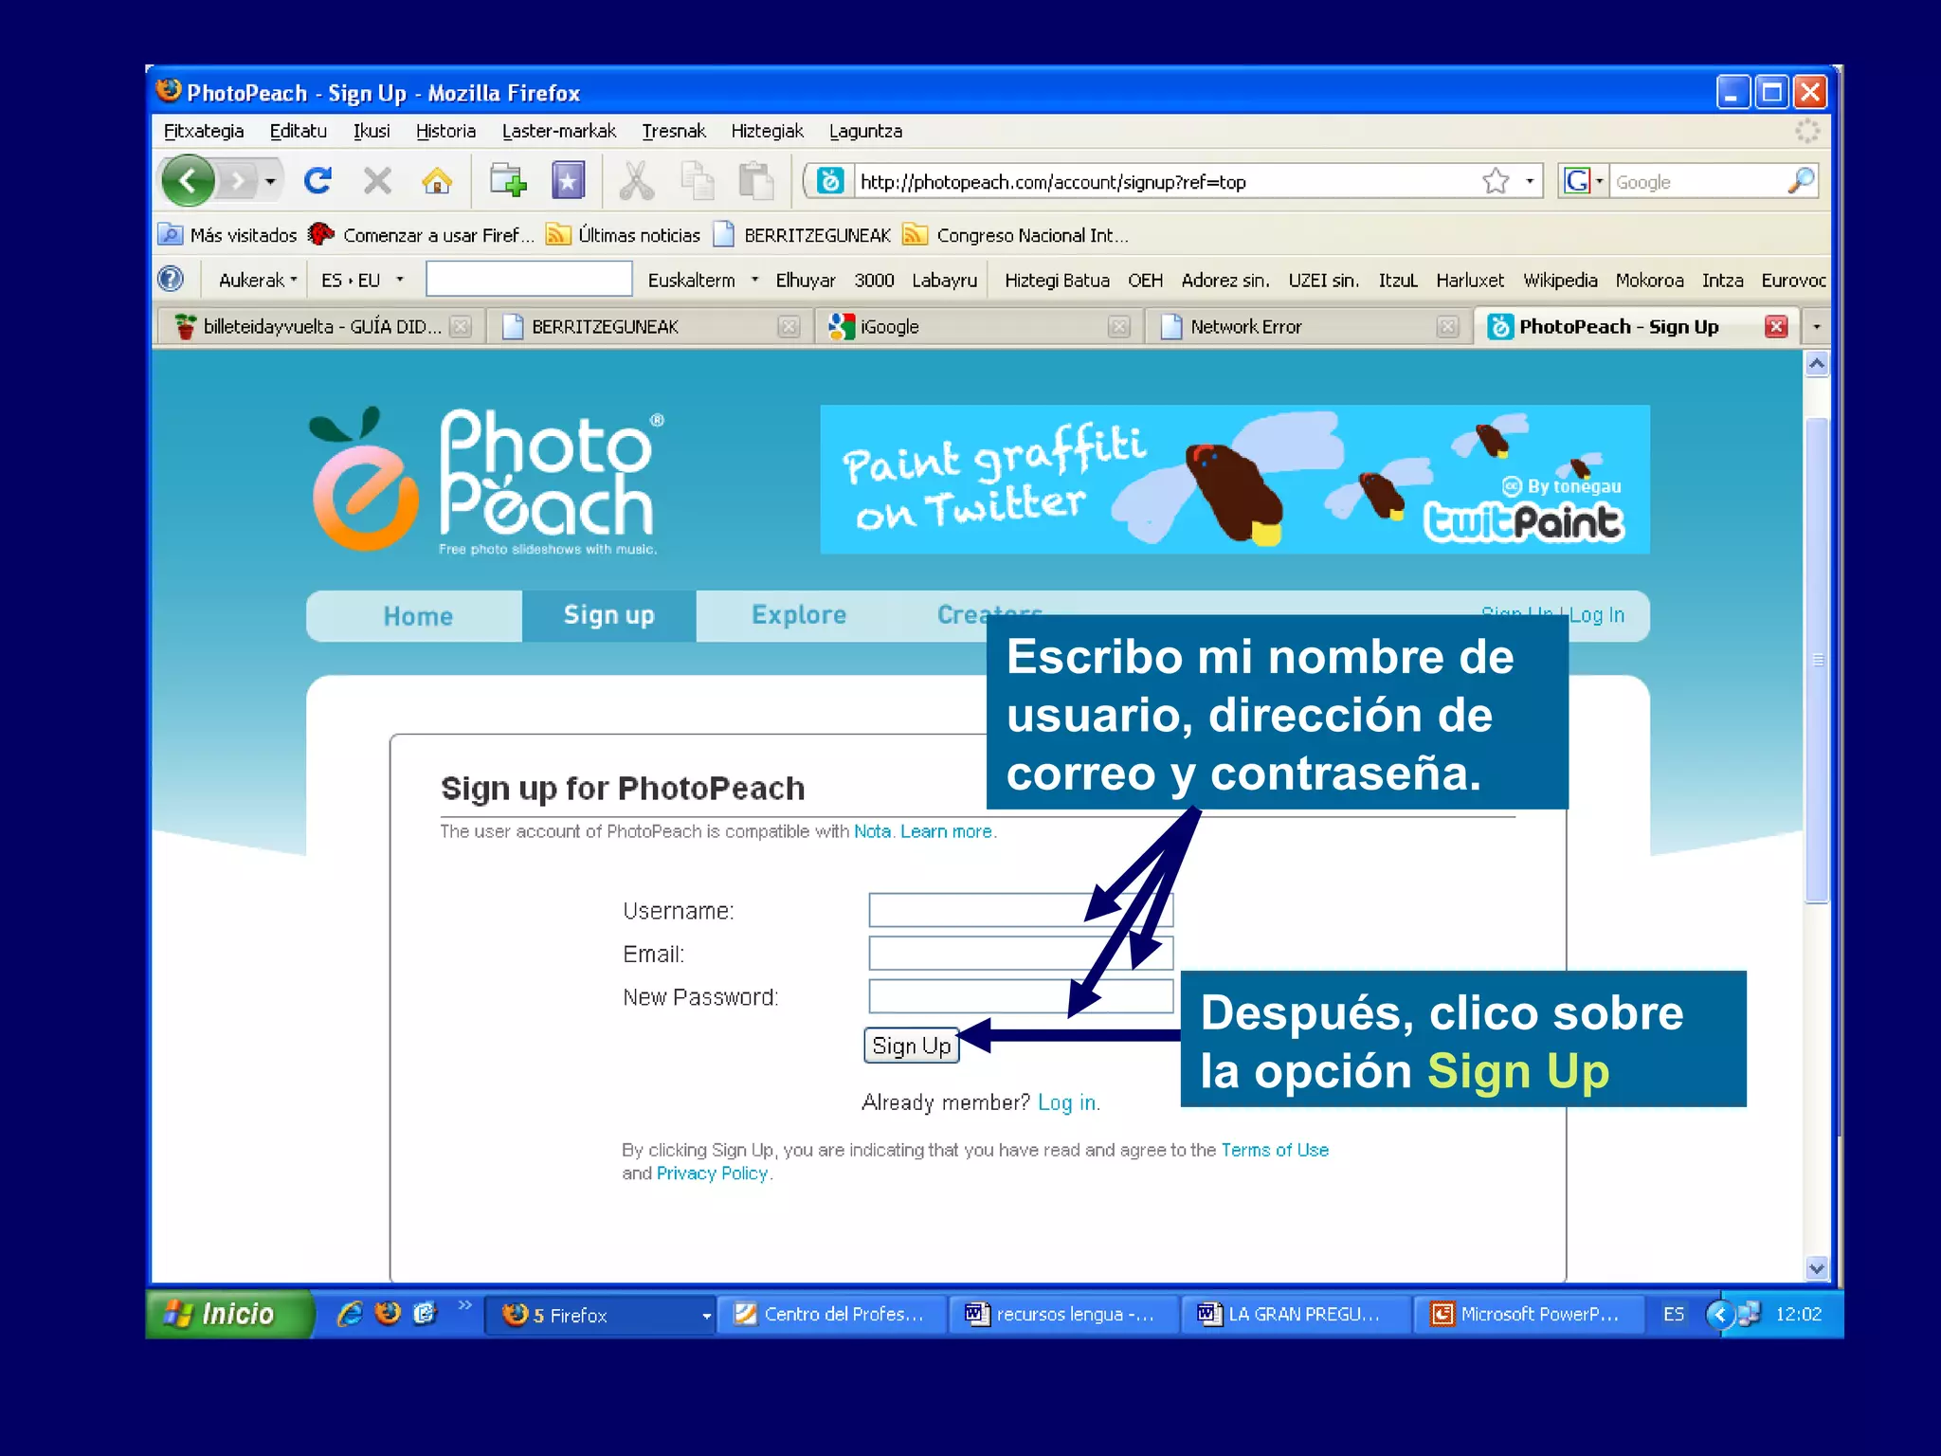Open the Tresnak menu

(x=673, y=131)
